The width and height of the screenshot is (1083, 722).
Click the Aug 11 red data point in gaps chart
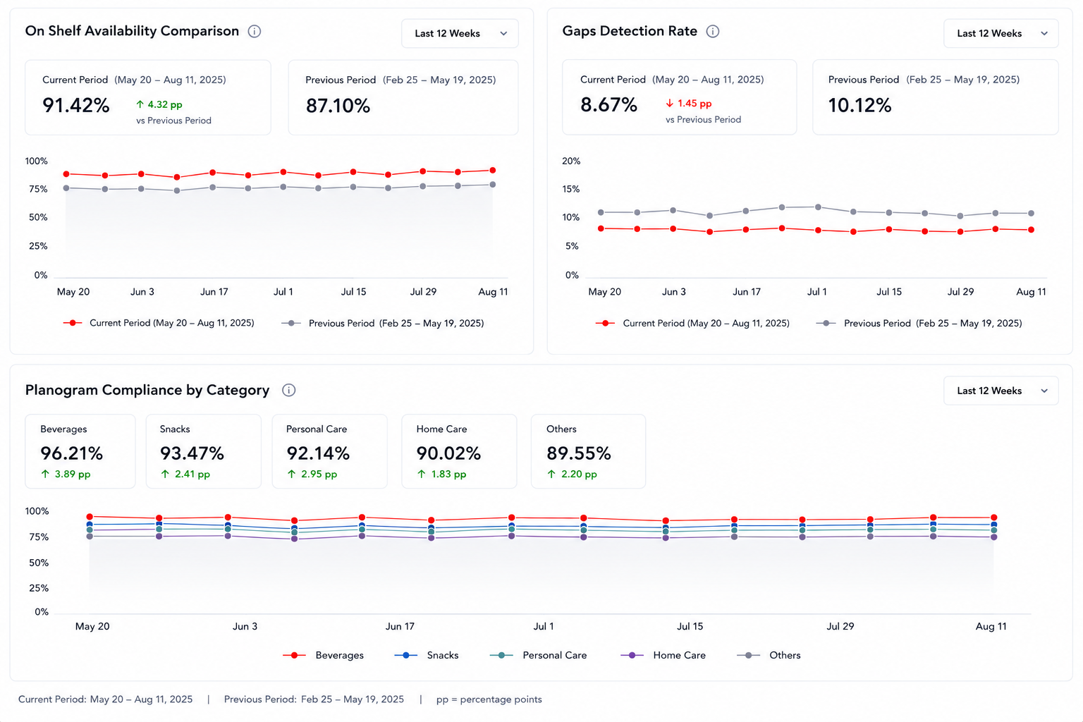coord(1032,230)
